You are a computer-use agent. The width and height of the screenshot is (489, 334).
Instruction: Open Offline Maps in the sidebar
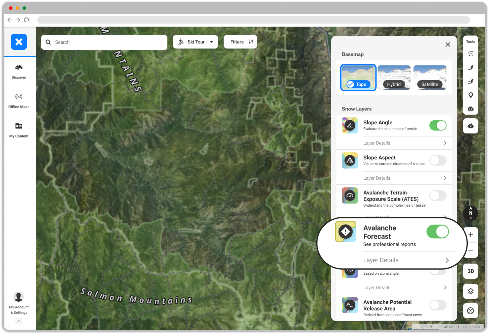click(19, 101)
